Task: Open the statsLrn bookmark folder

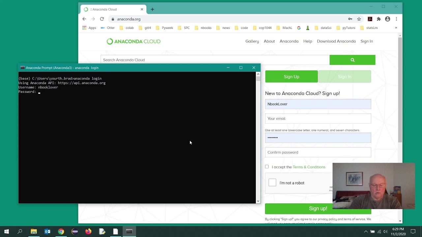Action: 369,28
